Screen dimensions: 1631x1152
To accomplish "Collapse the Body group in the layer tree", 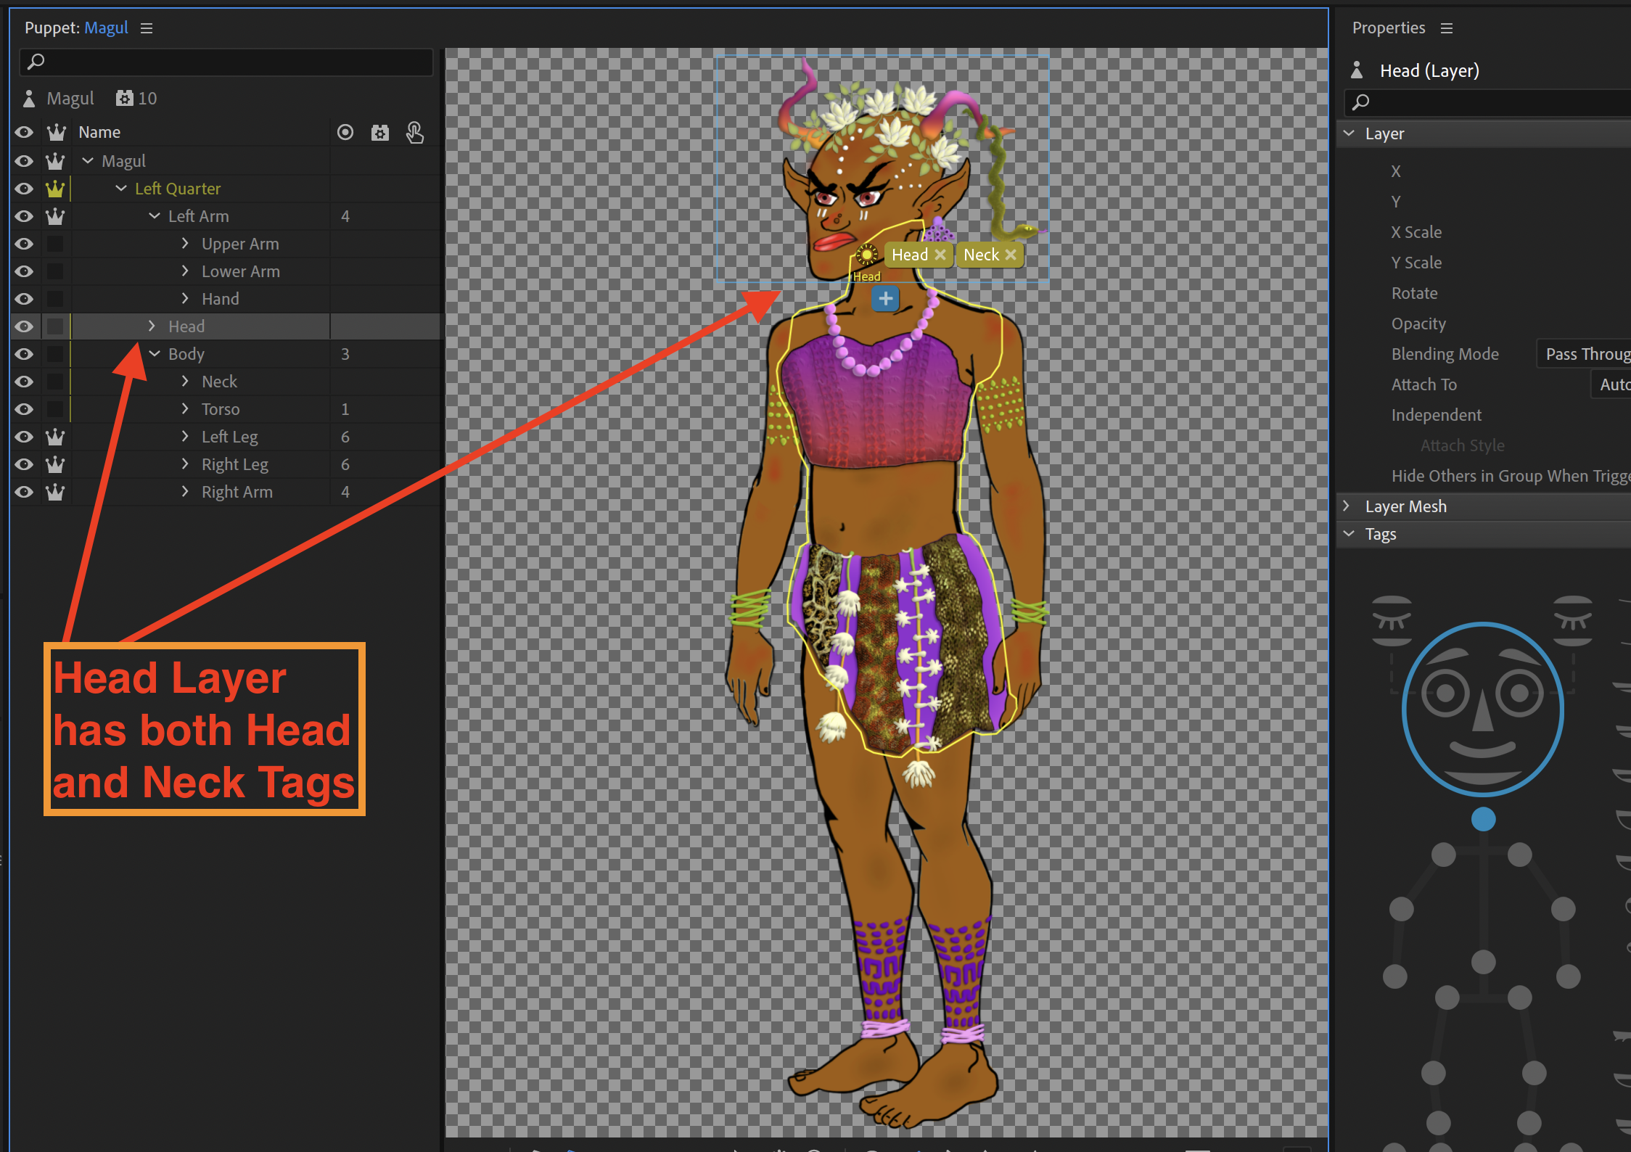I will coord(153,354).
